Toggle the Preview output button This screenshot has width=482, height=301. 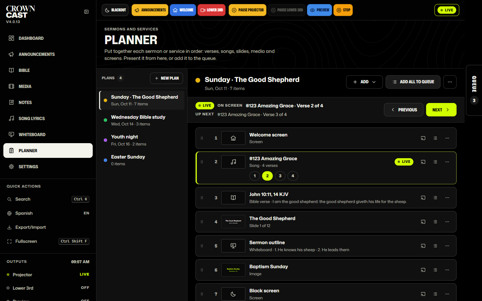319,10
